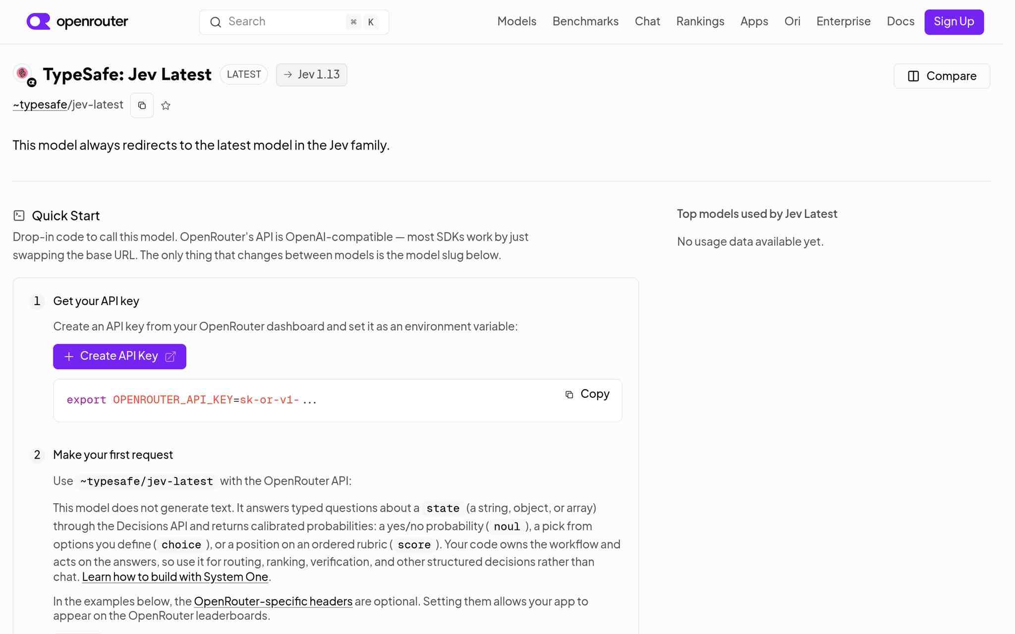Copy the model slug icon

point(142,105)
